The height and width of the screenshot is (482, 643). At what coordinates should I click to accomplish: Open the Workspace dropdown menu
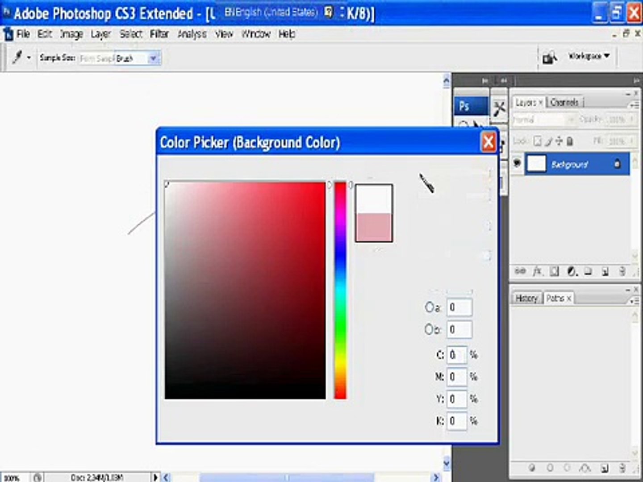tap(589, 56)
